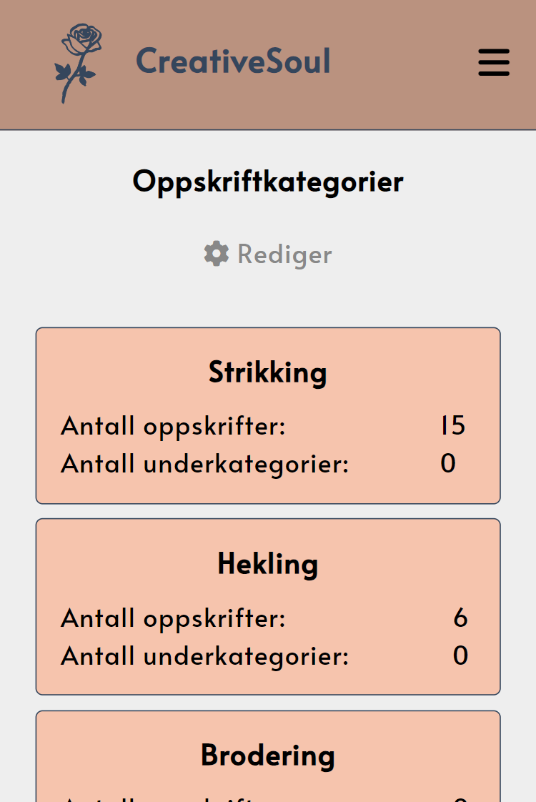Screen dimensions: 536x802
Task: Select the gear icon beside Rediger
Action: tap(217, 254)
